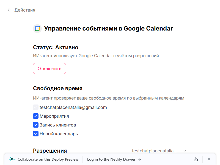Open the Действия back link
220x165 pixels.
[25, 10]
